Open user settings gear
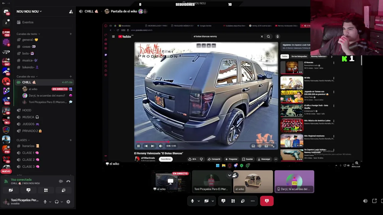 pyautogui.click(x=68, y=202)
